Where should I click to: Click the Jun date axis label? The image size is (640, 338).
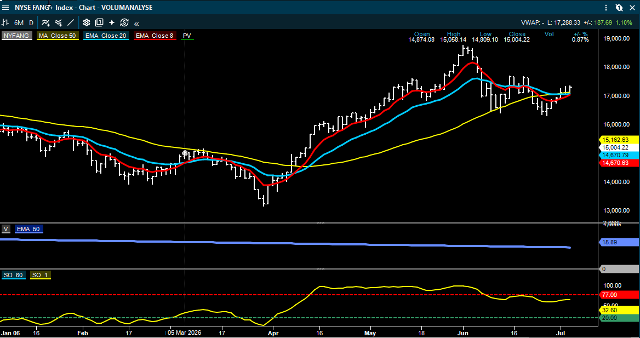(463, 333)
